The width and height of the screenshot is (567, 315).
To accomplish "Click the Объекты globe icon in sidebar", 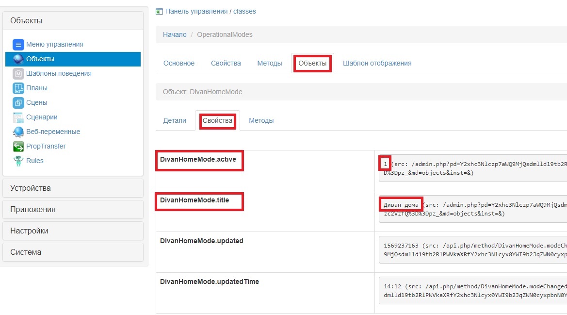I will click(18, 59).
